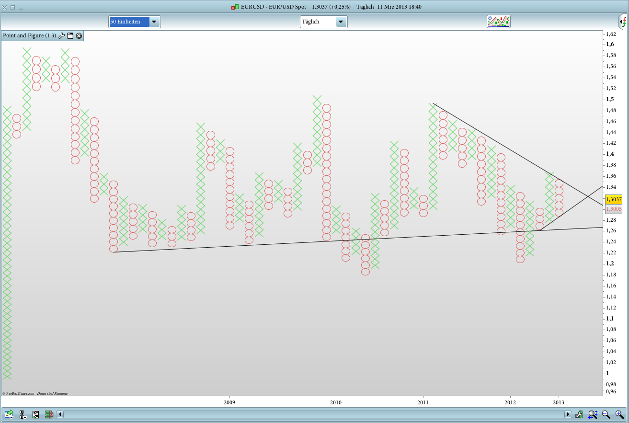Click the 2010 date label on time axis

[x=336, y=402]
